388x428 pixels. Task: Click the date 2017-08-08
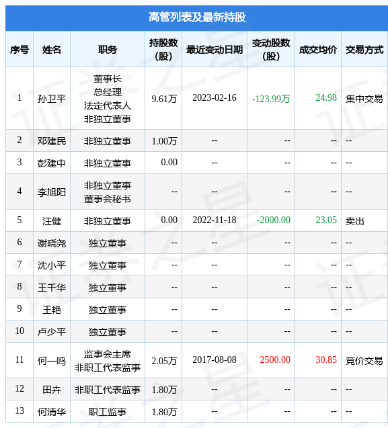tap(215, 359)
